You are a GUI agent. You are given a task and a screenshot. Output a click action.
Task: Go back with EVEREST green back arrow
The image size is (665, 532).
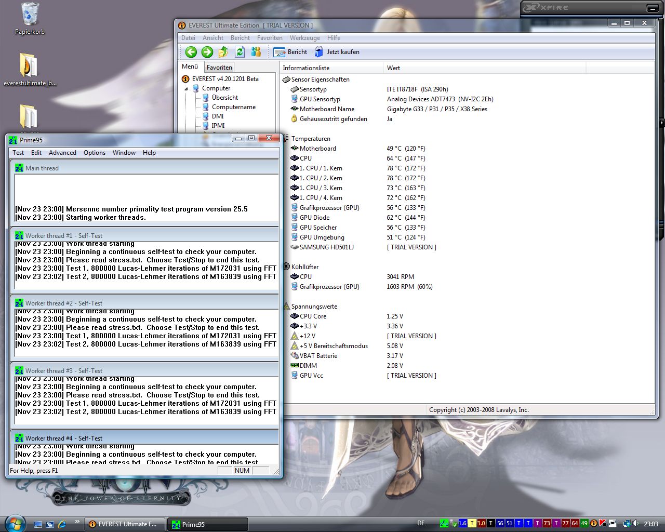tap(191, 52)
